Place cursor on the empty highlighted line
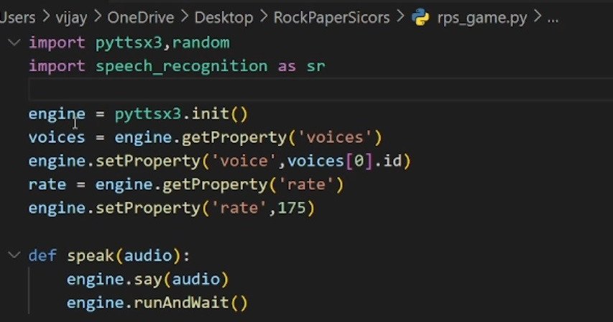 [x=287, y=91]
